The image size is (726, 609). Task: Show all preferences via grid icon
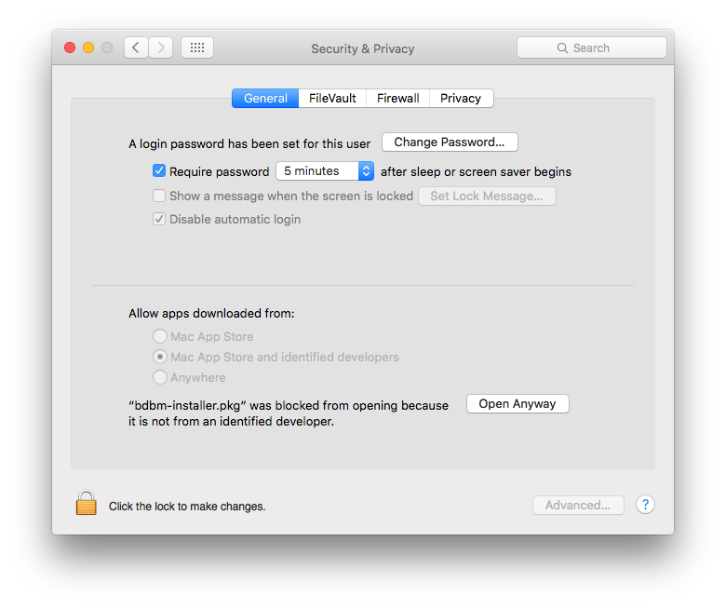[197, 47]
